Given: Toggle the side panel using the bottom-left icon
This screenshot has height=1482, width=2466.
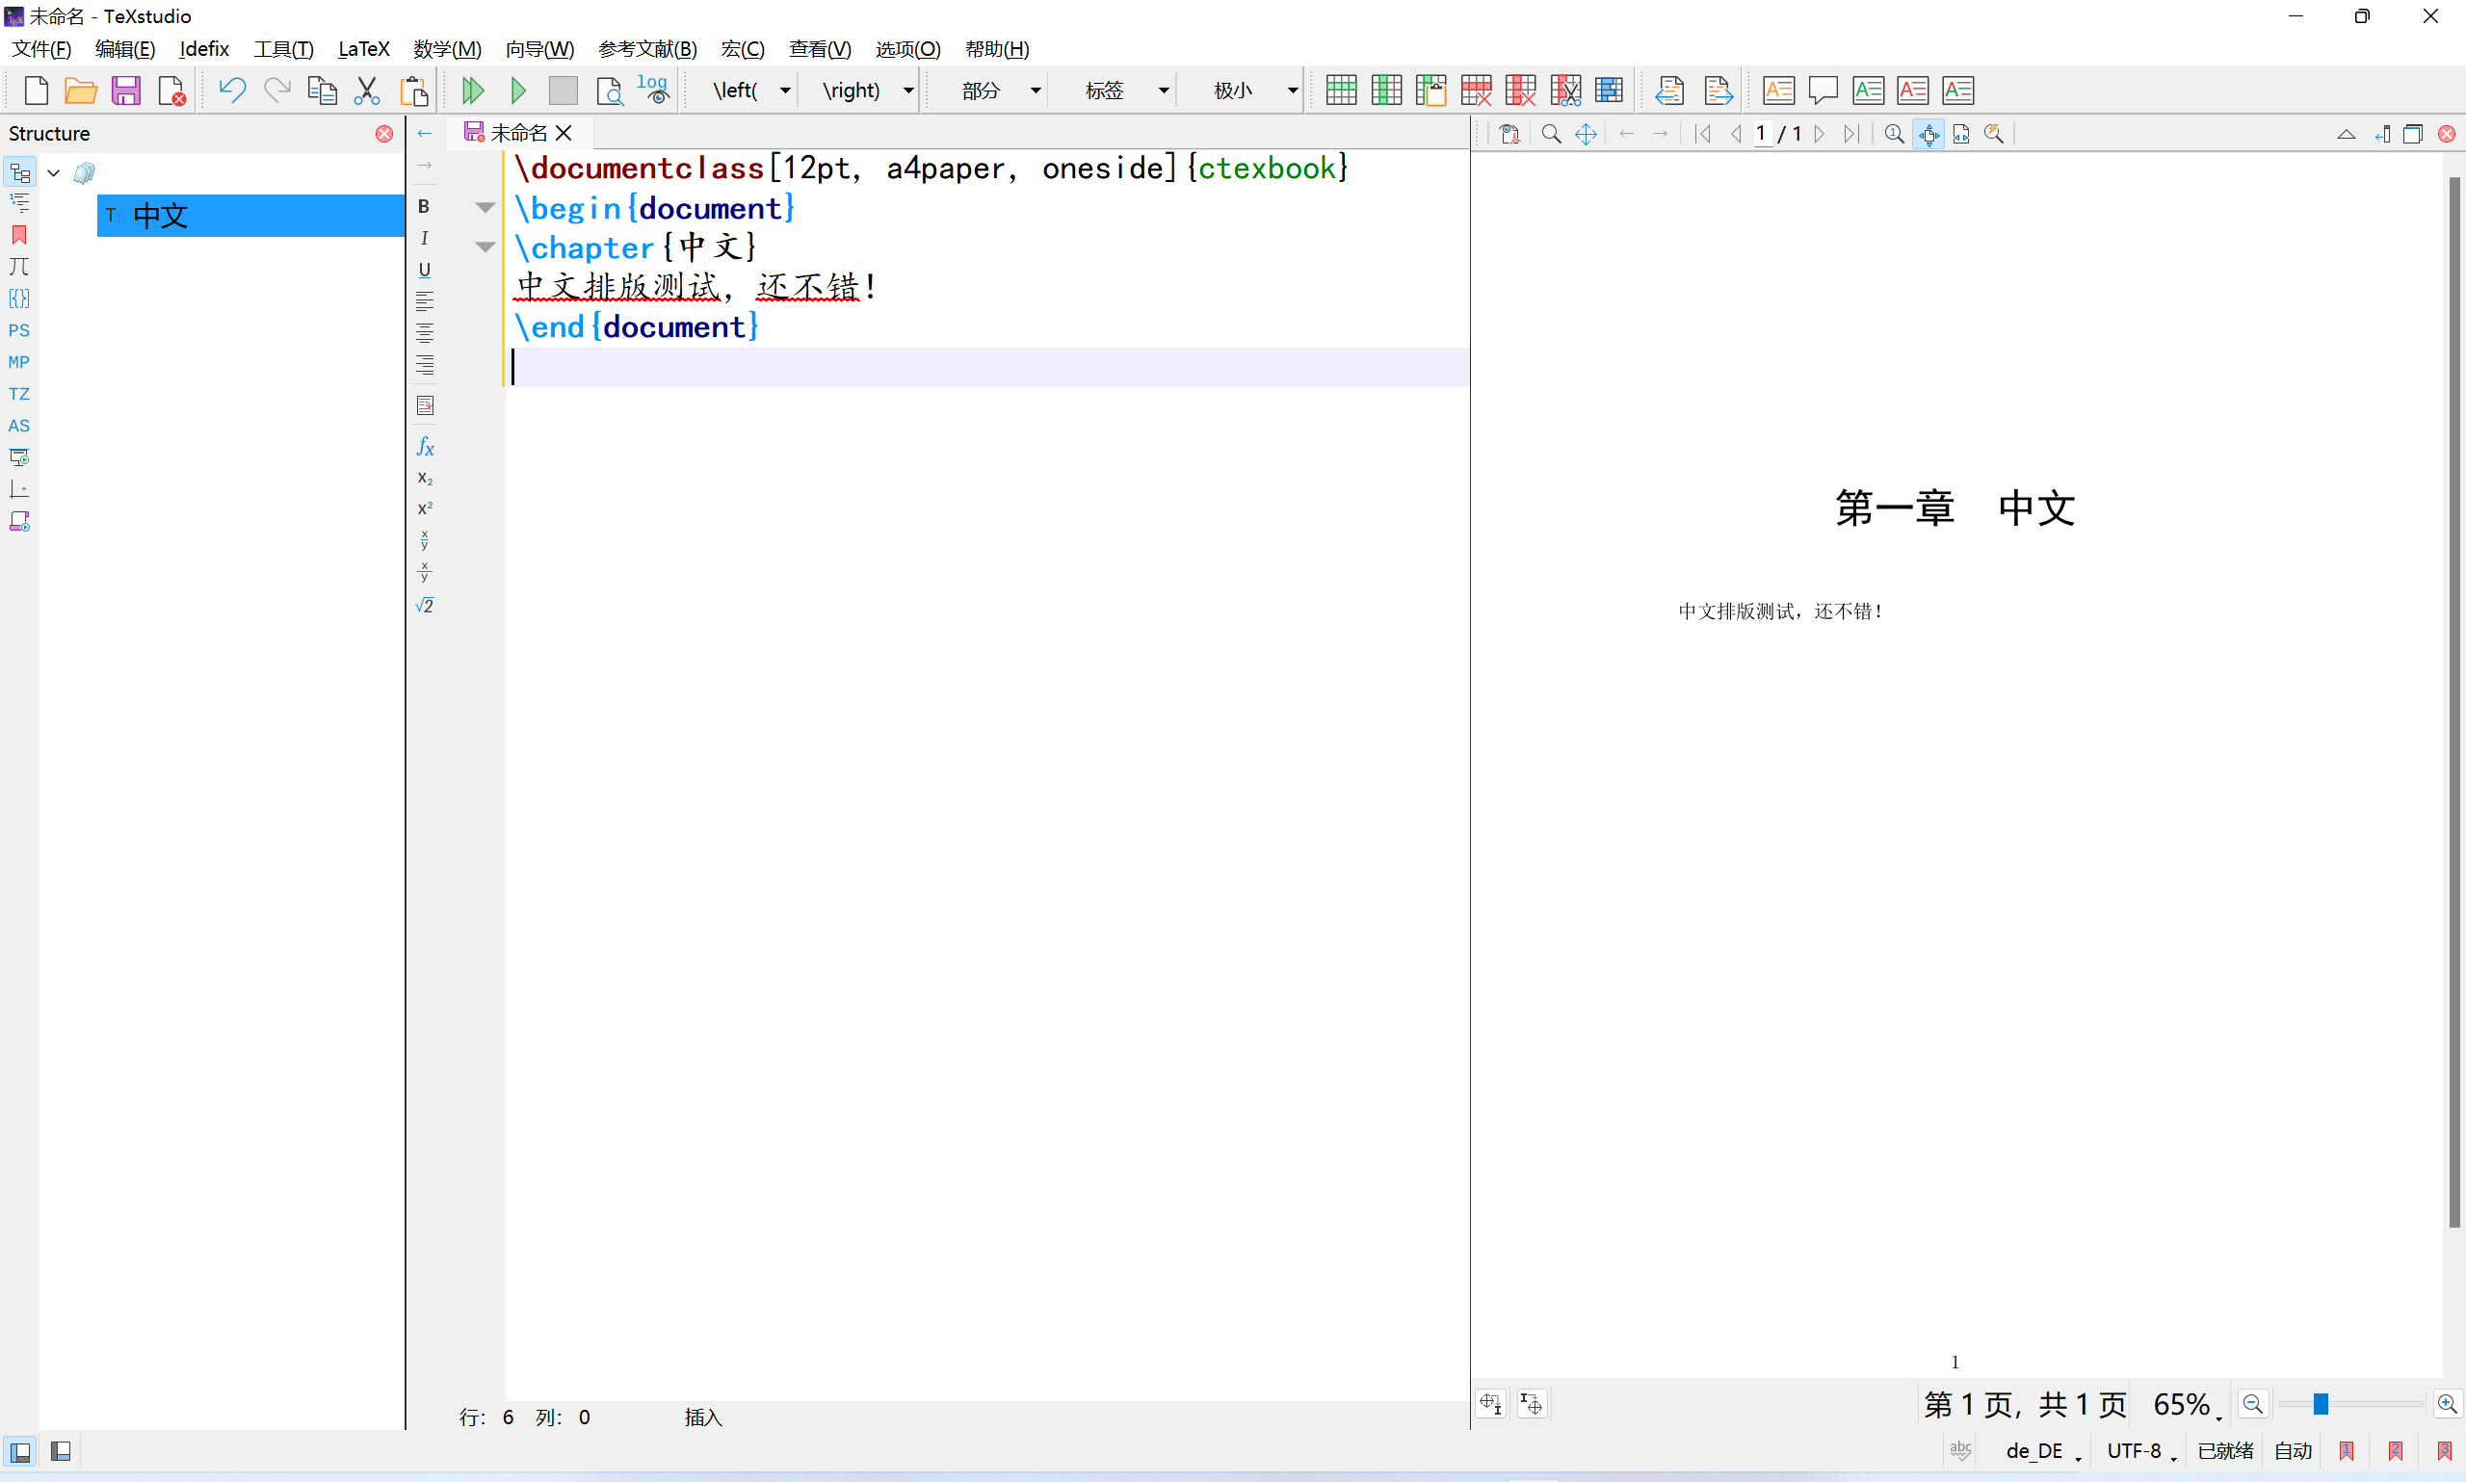Looking at the screenshot, I should click(20, 1451).
